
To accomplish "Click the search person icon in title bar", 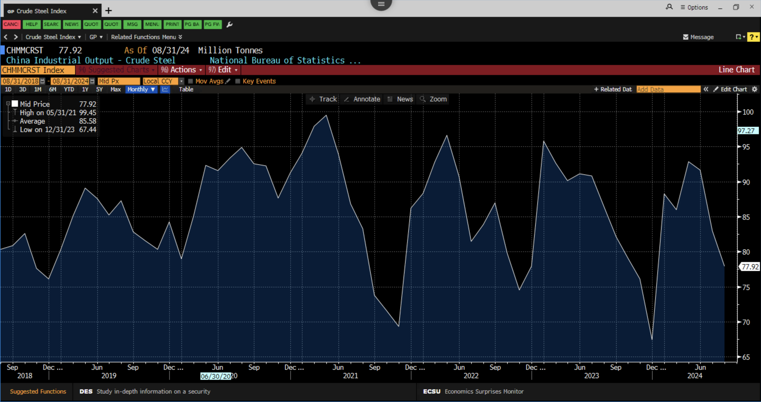I will pyautogui.click(x=669, y=7).
